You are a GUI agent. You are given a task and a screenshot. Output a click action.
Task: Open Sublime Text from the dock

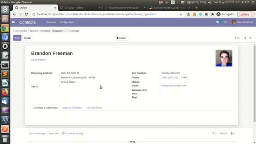tap(5, 74)
